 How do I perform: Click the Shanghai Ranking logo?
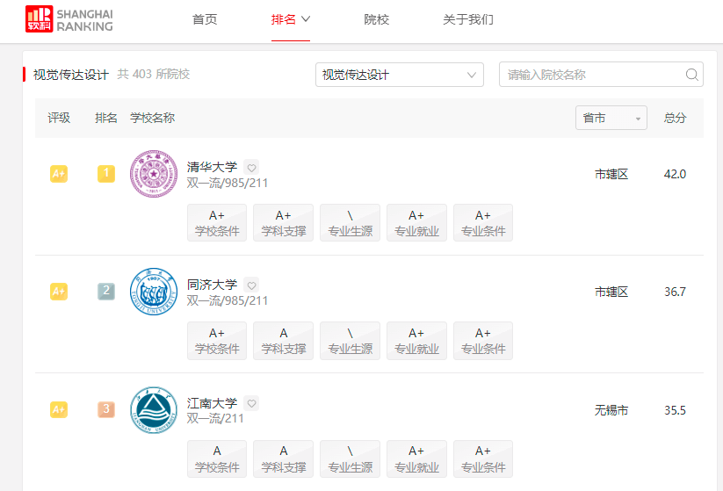(x=69, y=19)
